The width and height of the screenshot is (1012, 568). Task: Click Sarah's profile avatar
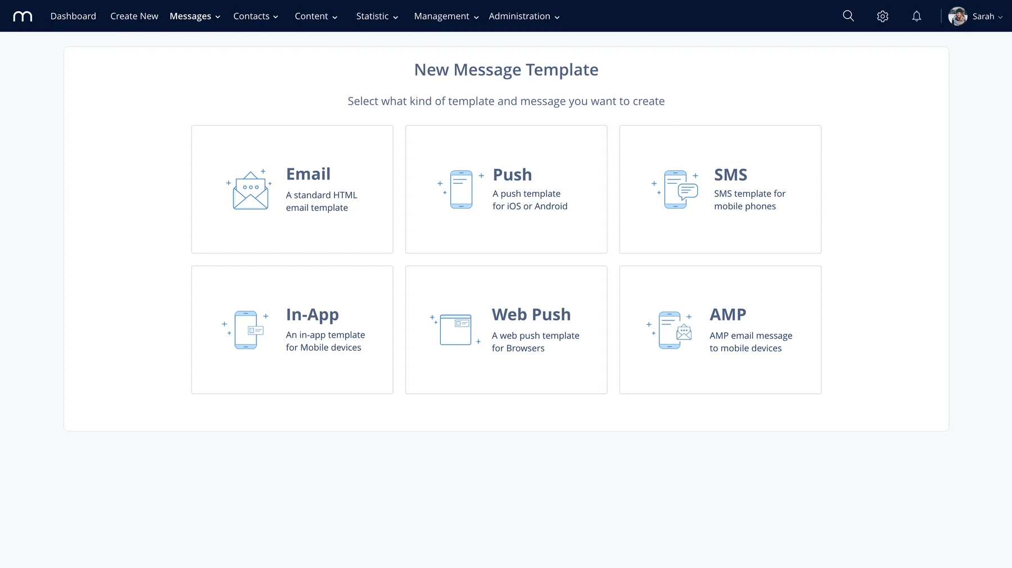pos(957,16)
